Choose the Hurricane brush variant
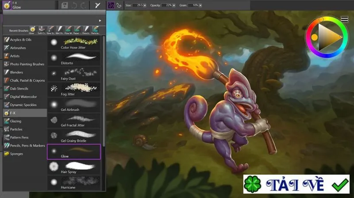The image size is (354, 198). tap(74, 183)
